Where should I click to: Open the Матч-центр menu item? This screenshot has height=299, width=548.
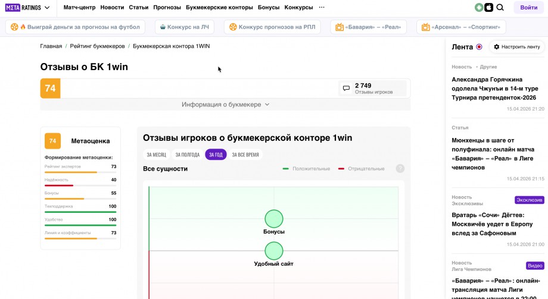point(79,7)
